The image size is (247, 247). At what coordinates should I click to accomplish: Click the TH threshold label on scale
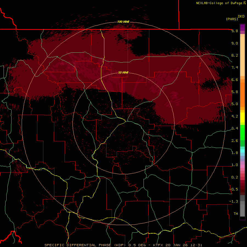[x=236, y=214]
